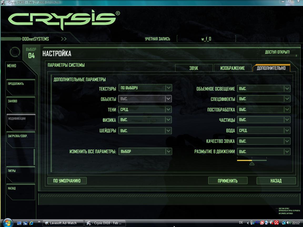Click the Switch between windows quick launch icon

pyautogui.click(x=25, y=223)
